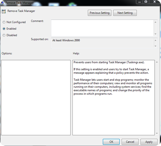Screen dimensions: 161x146
Task: Click the 'Remove Task Manager' setting heading
Action: (x=21, y=11)
